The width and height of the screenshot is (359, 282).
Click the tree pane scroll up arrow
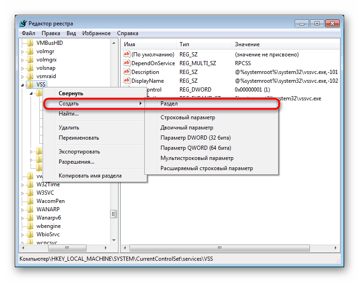pos(114,43)
